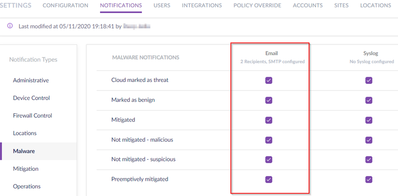
Task: Open the Accounts tab
Action: tap(307, 6)
